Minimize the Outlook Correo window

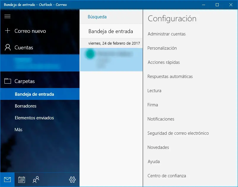[204, 5]
